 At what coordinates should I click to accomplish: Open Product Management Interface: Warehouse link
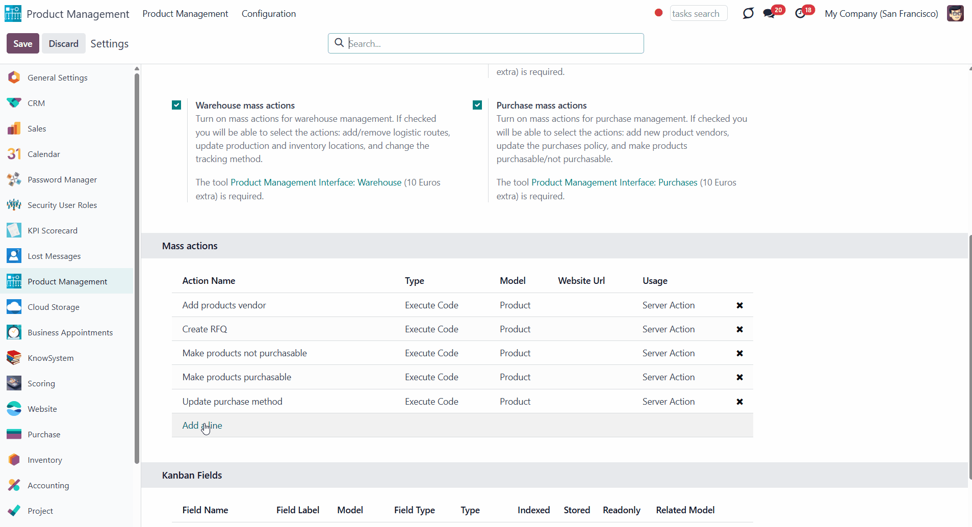pyautogui.click(x=316, y=182)
